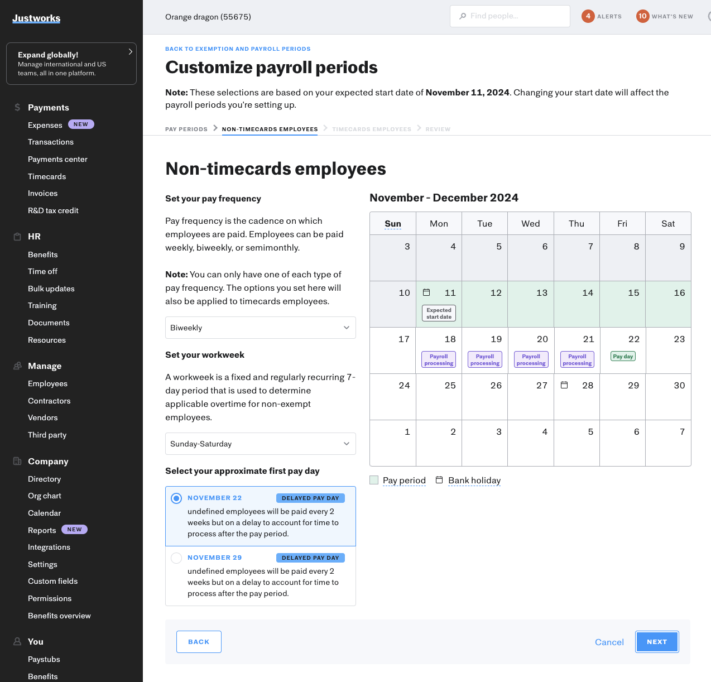
Task: Open the Biweekly pay frequency dropdown
Action: [260, 328]
